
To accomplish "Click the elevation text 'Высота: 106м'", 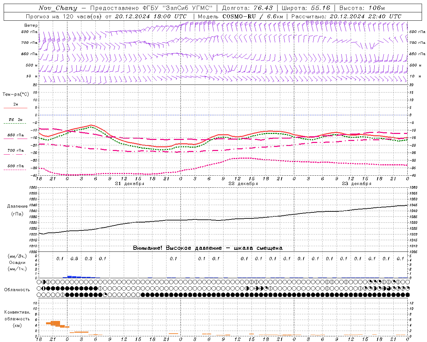I will click(362, 8).
